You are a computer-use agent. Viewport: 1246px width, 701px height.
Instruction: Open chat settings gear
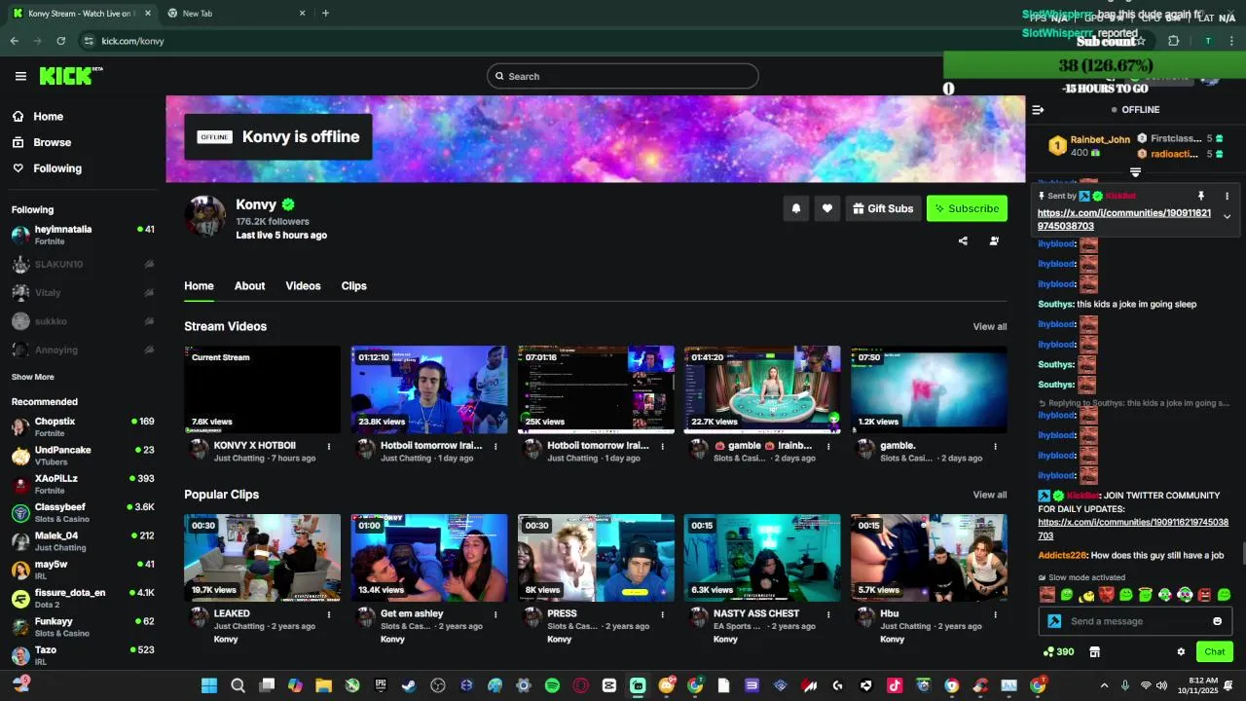pos(1181,651)
